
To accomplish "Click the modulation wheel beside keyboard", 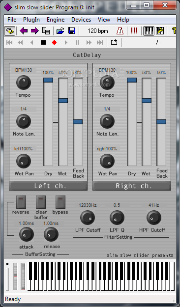I will coord(23,277).
